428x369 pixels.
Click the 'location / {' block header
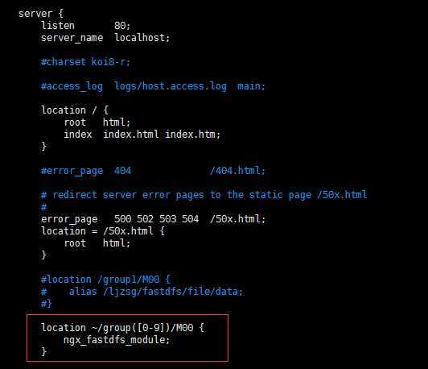tap(75, 110)
